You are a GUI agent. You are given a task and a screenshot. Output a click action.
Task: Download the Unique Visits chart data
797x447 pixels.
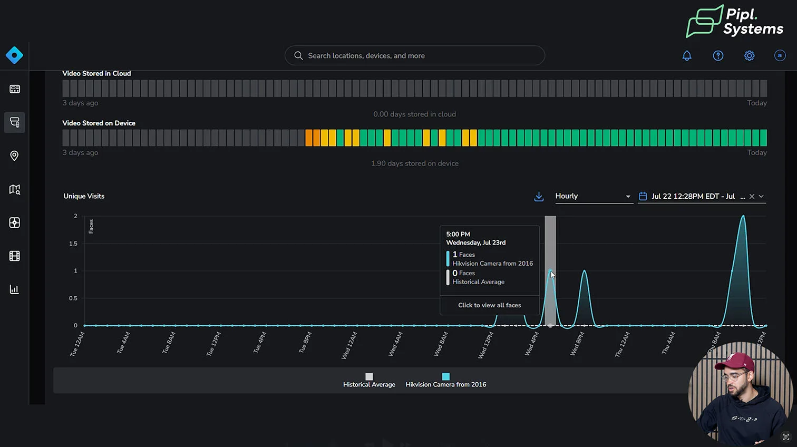539,197
